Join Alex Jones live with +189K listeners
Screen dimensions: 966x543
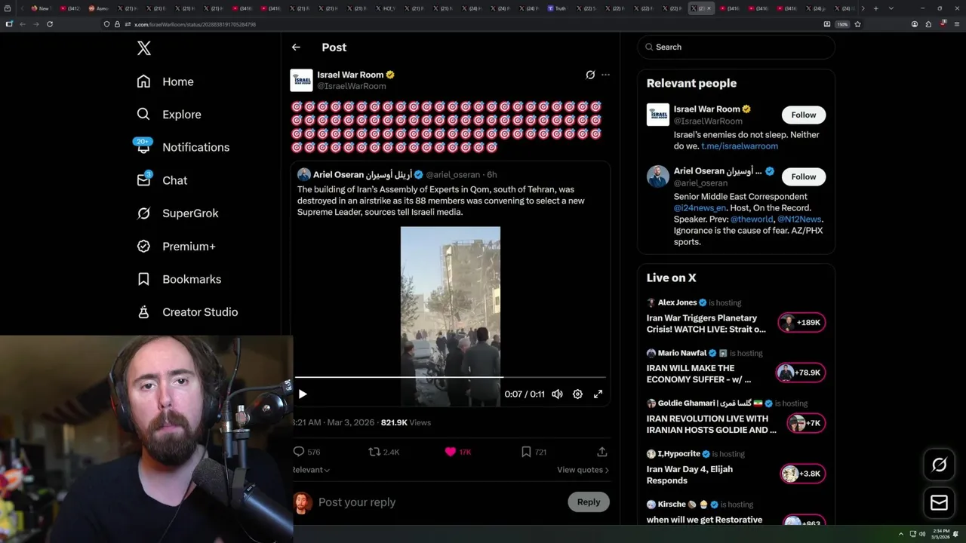(801, 323)
